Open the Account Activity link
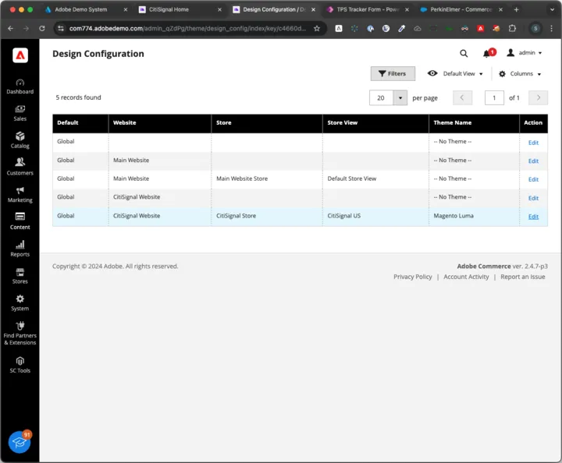This screenshot has width=562, height=463. coord(466,277)
